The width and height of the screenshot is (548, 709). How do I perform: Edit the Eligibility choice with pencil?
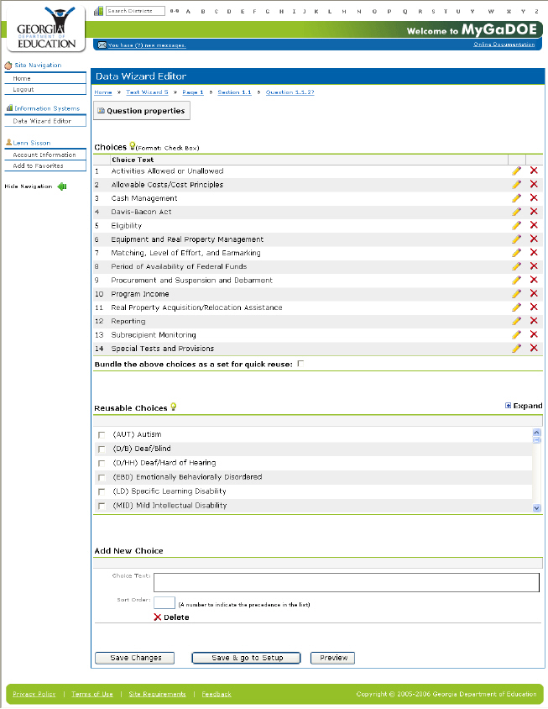[516, 225]
